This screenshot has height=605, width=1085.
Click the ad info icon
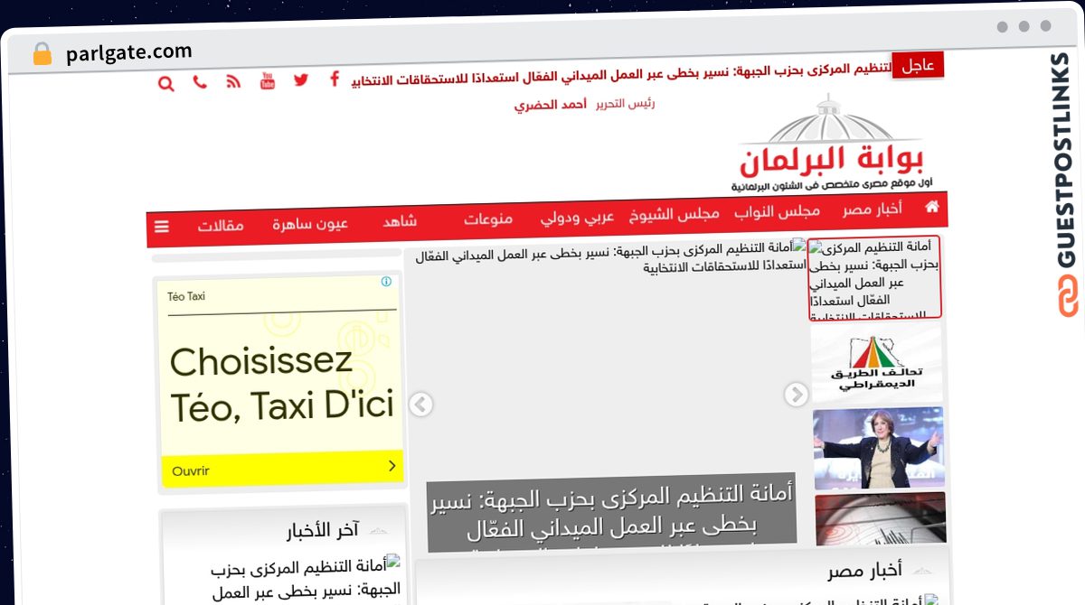click(386, 282)
